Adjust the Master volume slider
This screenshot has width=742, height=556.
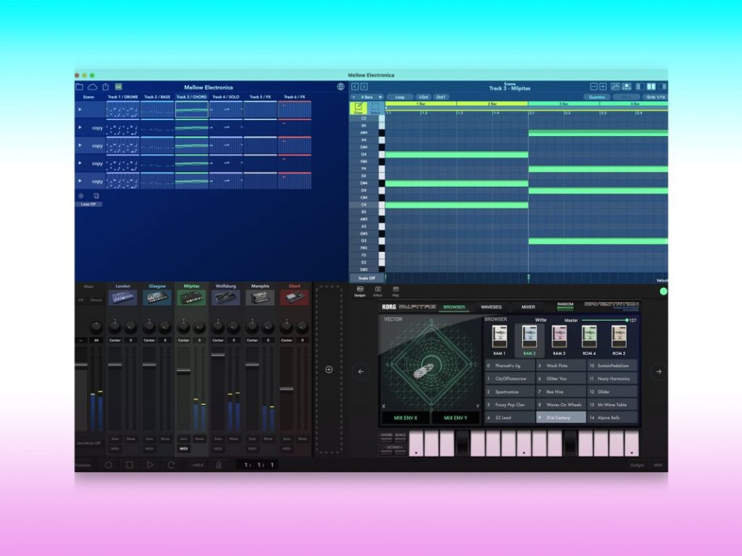coord(604,320)
